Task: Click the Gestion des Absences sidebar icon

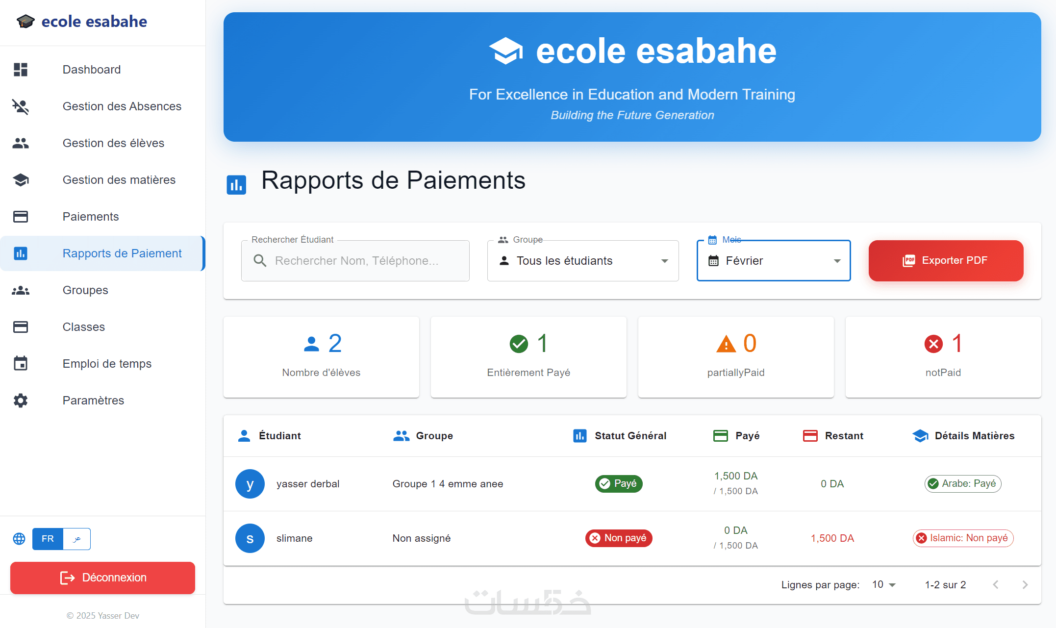Action: 21,106
